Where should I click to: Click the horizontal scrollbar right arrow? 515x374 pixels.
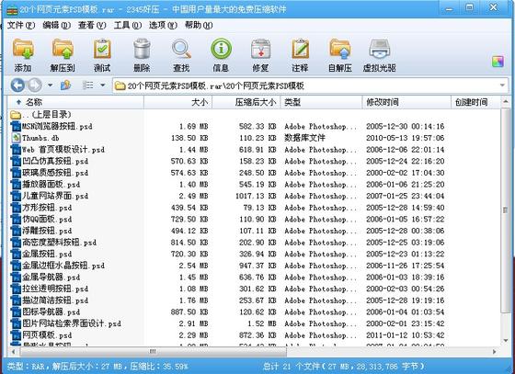tap(495, 352)
